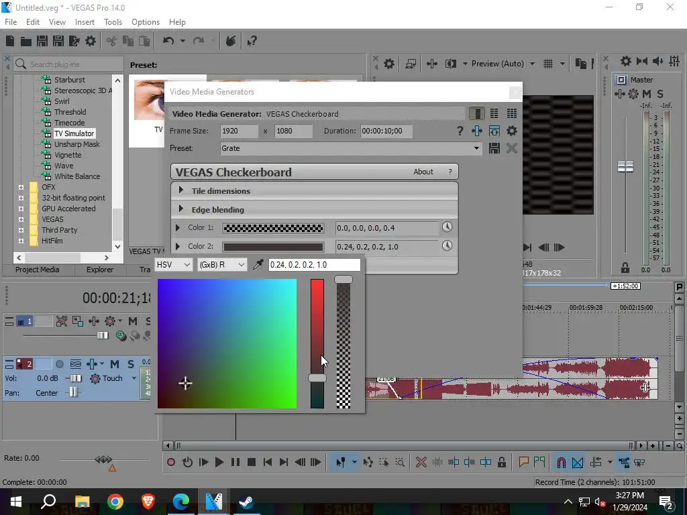Click the Preview on External Monitor icon
Viewport: 687px width, 515px height.
click(x=411, y=64)
